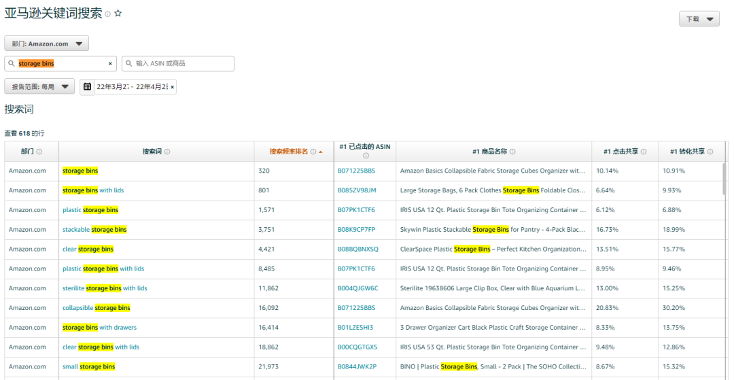Open search term 'clear storage bins with lids'

[101, 347]
